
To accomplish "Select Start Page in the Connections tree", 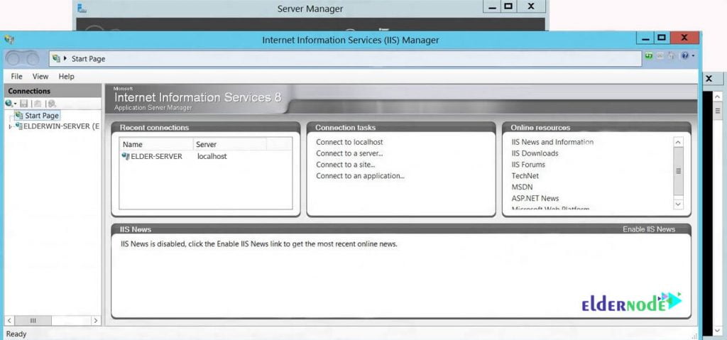I will coord(42,116).
